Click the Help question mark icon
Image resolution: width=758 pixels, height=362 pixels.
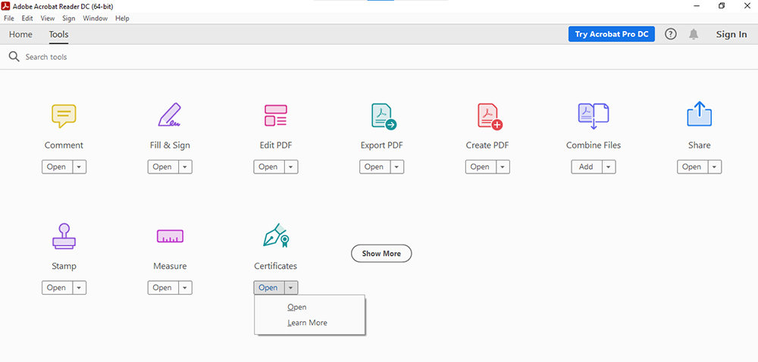coord(670,34)
